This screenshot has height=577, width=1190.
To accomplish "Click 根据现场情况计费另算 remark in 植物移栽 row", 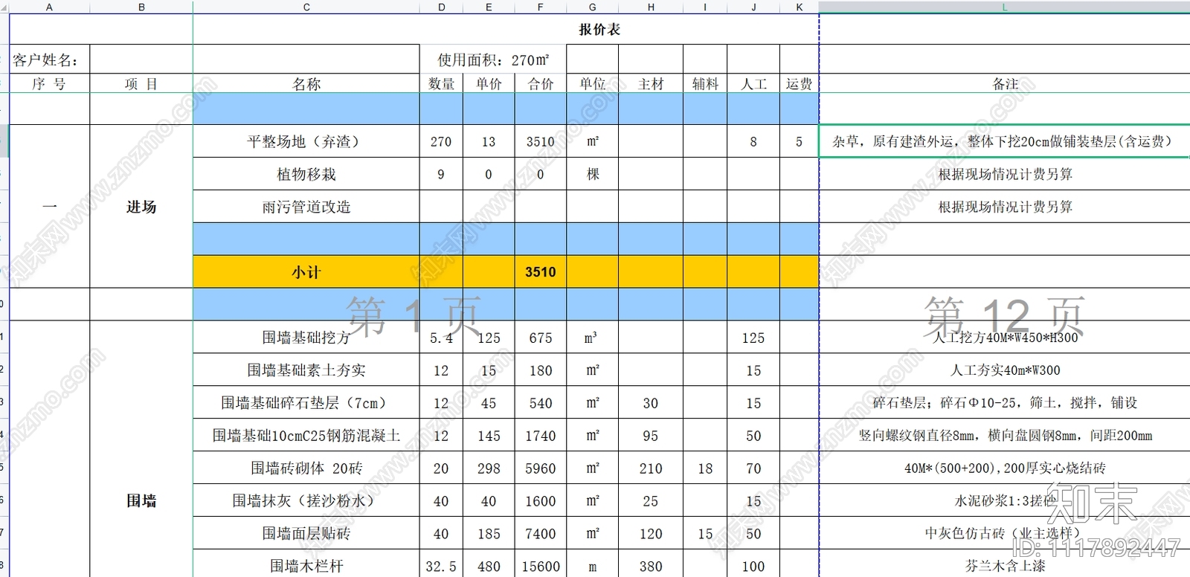I will pyautogui.click(x=1005, y=174).
